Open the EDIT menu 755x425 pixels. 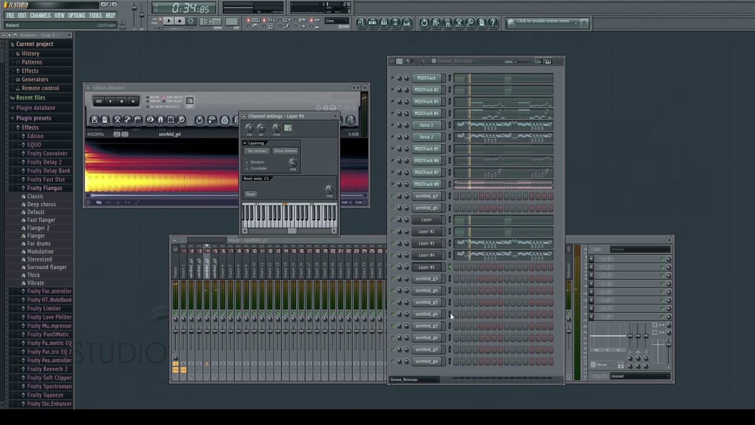pos(22,15)
